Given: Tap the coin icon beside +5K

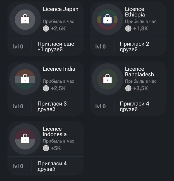Looking at the screenshot, I should click(46, 148).
